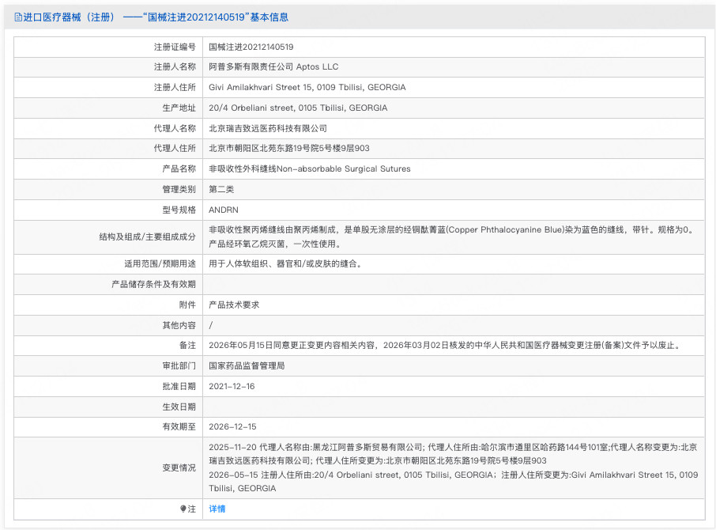Click the 代理人名称 label
Screen dimensions: 716x530
pyautogui.click(x=175, y=128)
